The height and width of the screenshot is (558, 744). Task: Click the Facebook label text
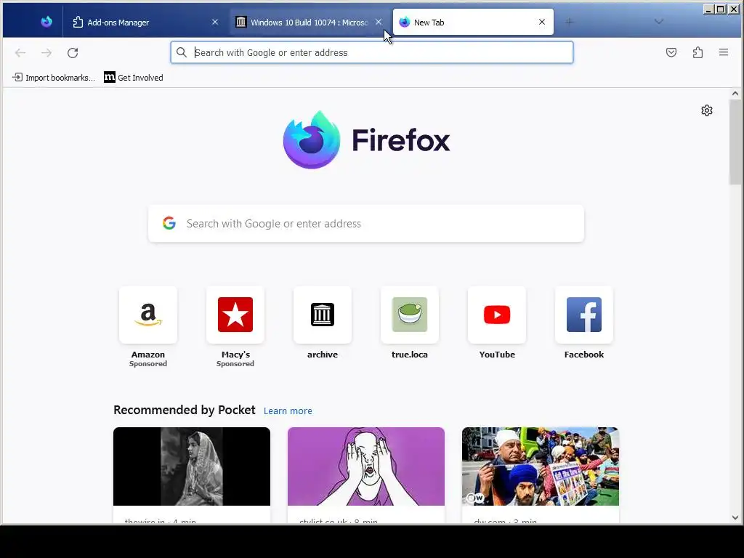[584, 355]
